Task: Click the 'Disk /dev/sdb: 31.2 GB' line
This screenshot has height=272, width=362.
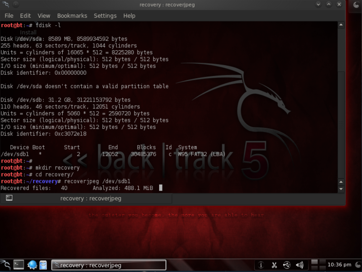Action: (65, 100)
